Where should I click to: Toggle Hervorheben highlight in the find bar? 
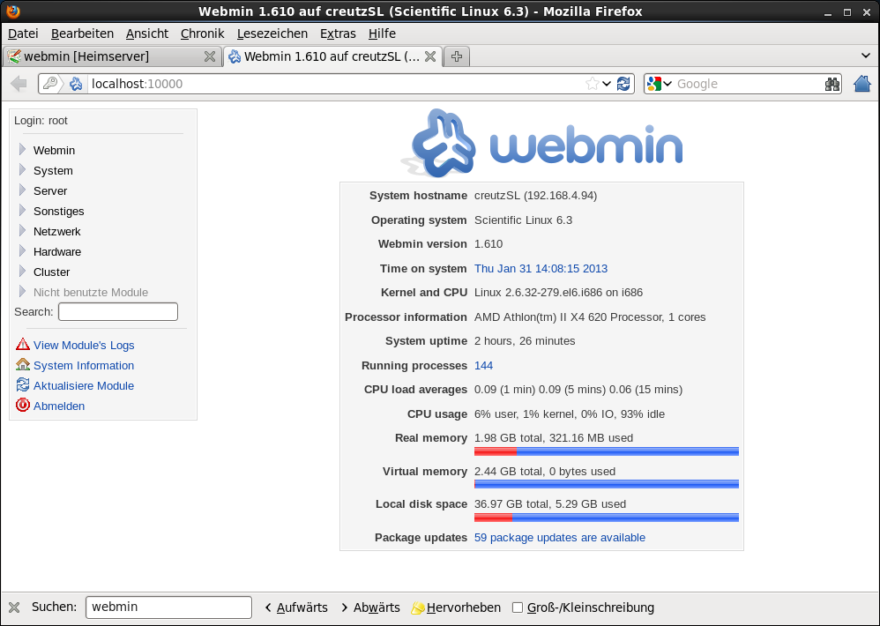tap(456, 607)
